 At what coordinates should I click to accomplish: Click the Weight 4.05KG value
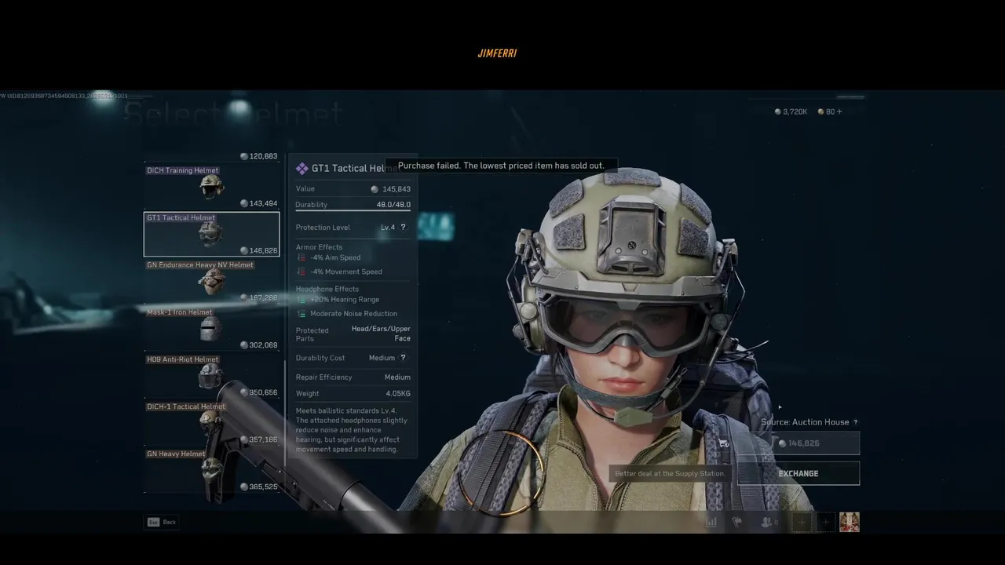point(398,394)
